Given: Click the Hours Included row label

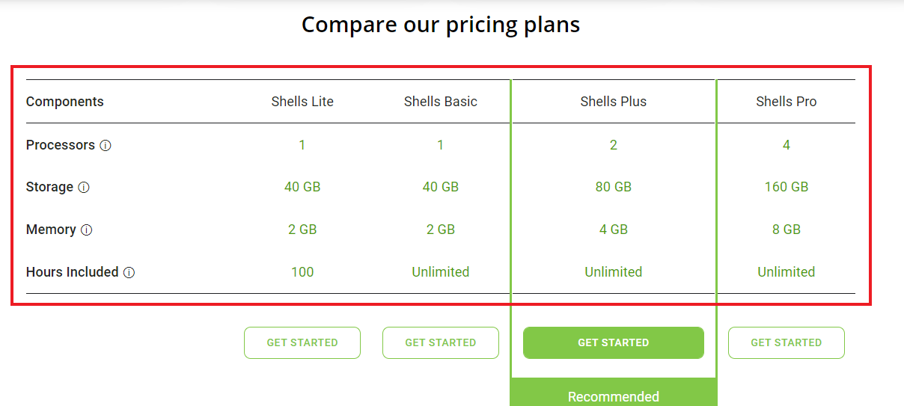Looking at the screenshot, I should click(72, 272).
